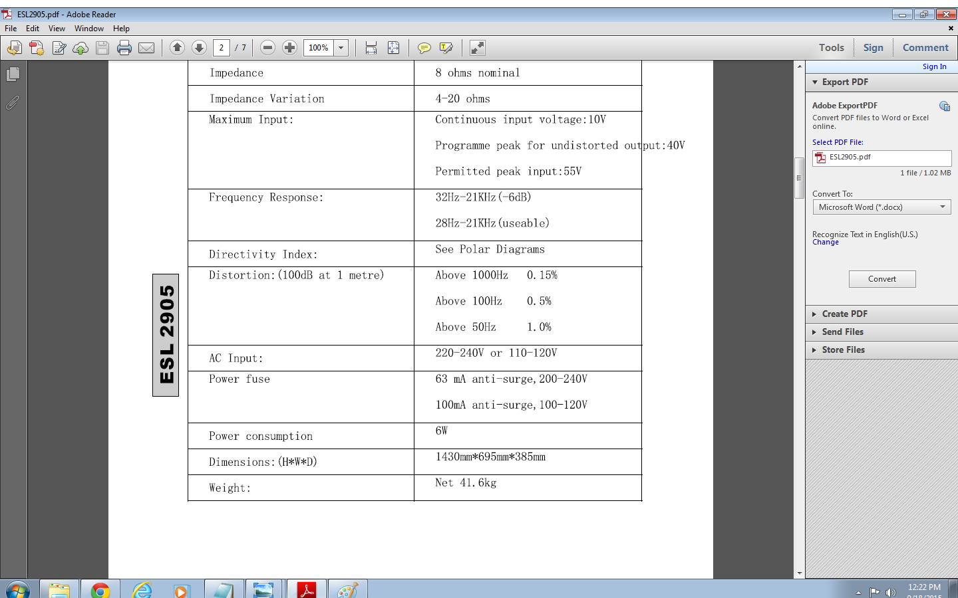Click '32Hz-21KHz (-6dB)' frequency response text

[x=483, y=197]
